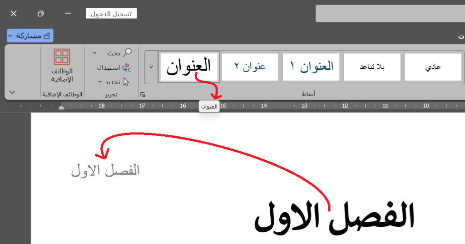Screen dimensions: 465x244
Task: Click the search box in title bar
Action: tap(390, 14)
